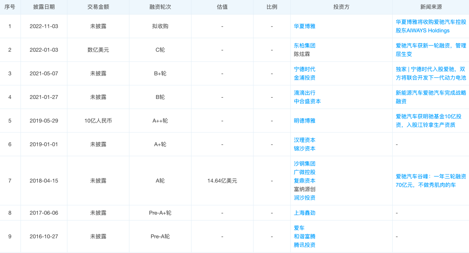
Task: Select date cell 2022-01-03
Action: 44,50
